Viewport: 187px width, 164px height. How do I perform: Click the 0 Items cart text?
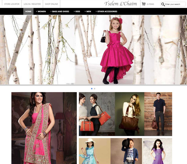coord(150,4)
